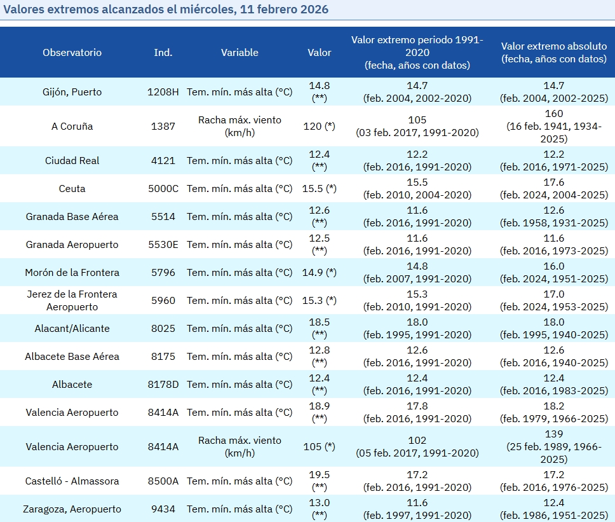
Task: Select station code 4121 for Ciudad Real
Action: pyautogui.click(x=163, y=161)
